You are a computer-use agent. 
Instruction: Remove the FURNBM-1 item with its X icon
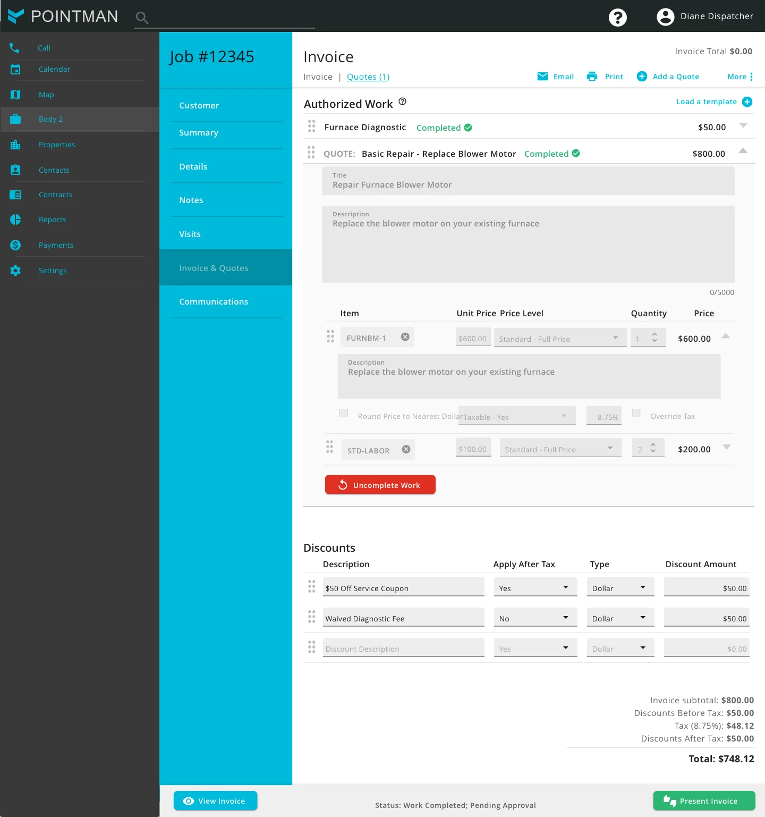405,337
